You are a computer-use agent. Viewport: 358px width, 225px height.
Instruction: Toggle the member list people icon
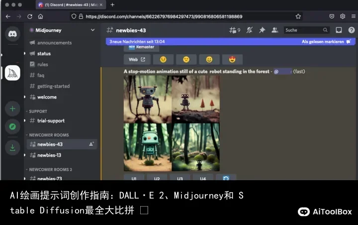(274, 30)
